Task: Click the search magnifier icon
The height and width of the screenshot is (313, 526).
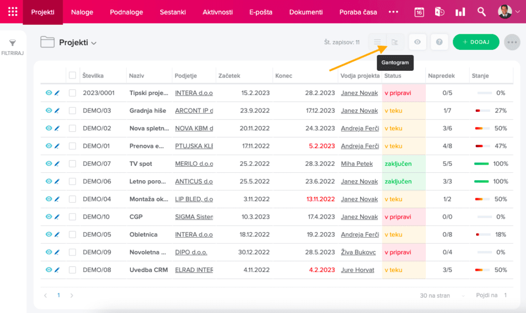Action: pos(481,12)
